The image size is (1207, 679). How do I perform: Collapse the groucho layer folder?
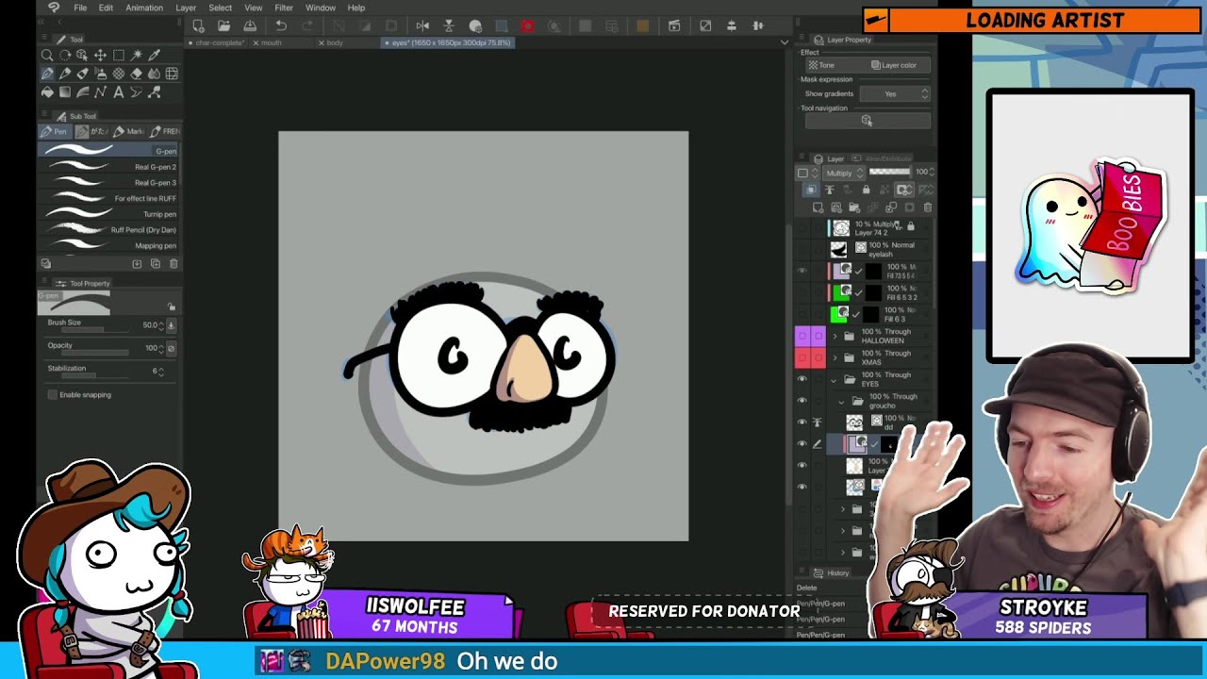tap(842, 402)
